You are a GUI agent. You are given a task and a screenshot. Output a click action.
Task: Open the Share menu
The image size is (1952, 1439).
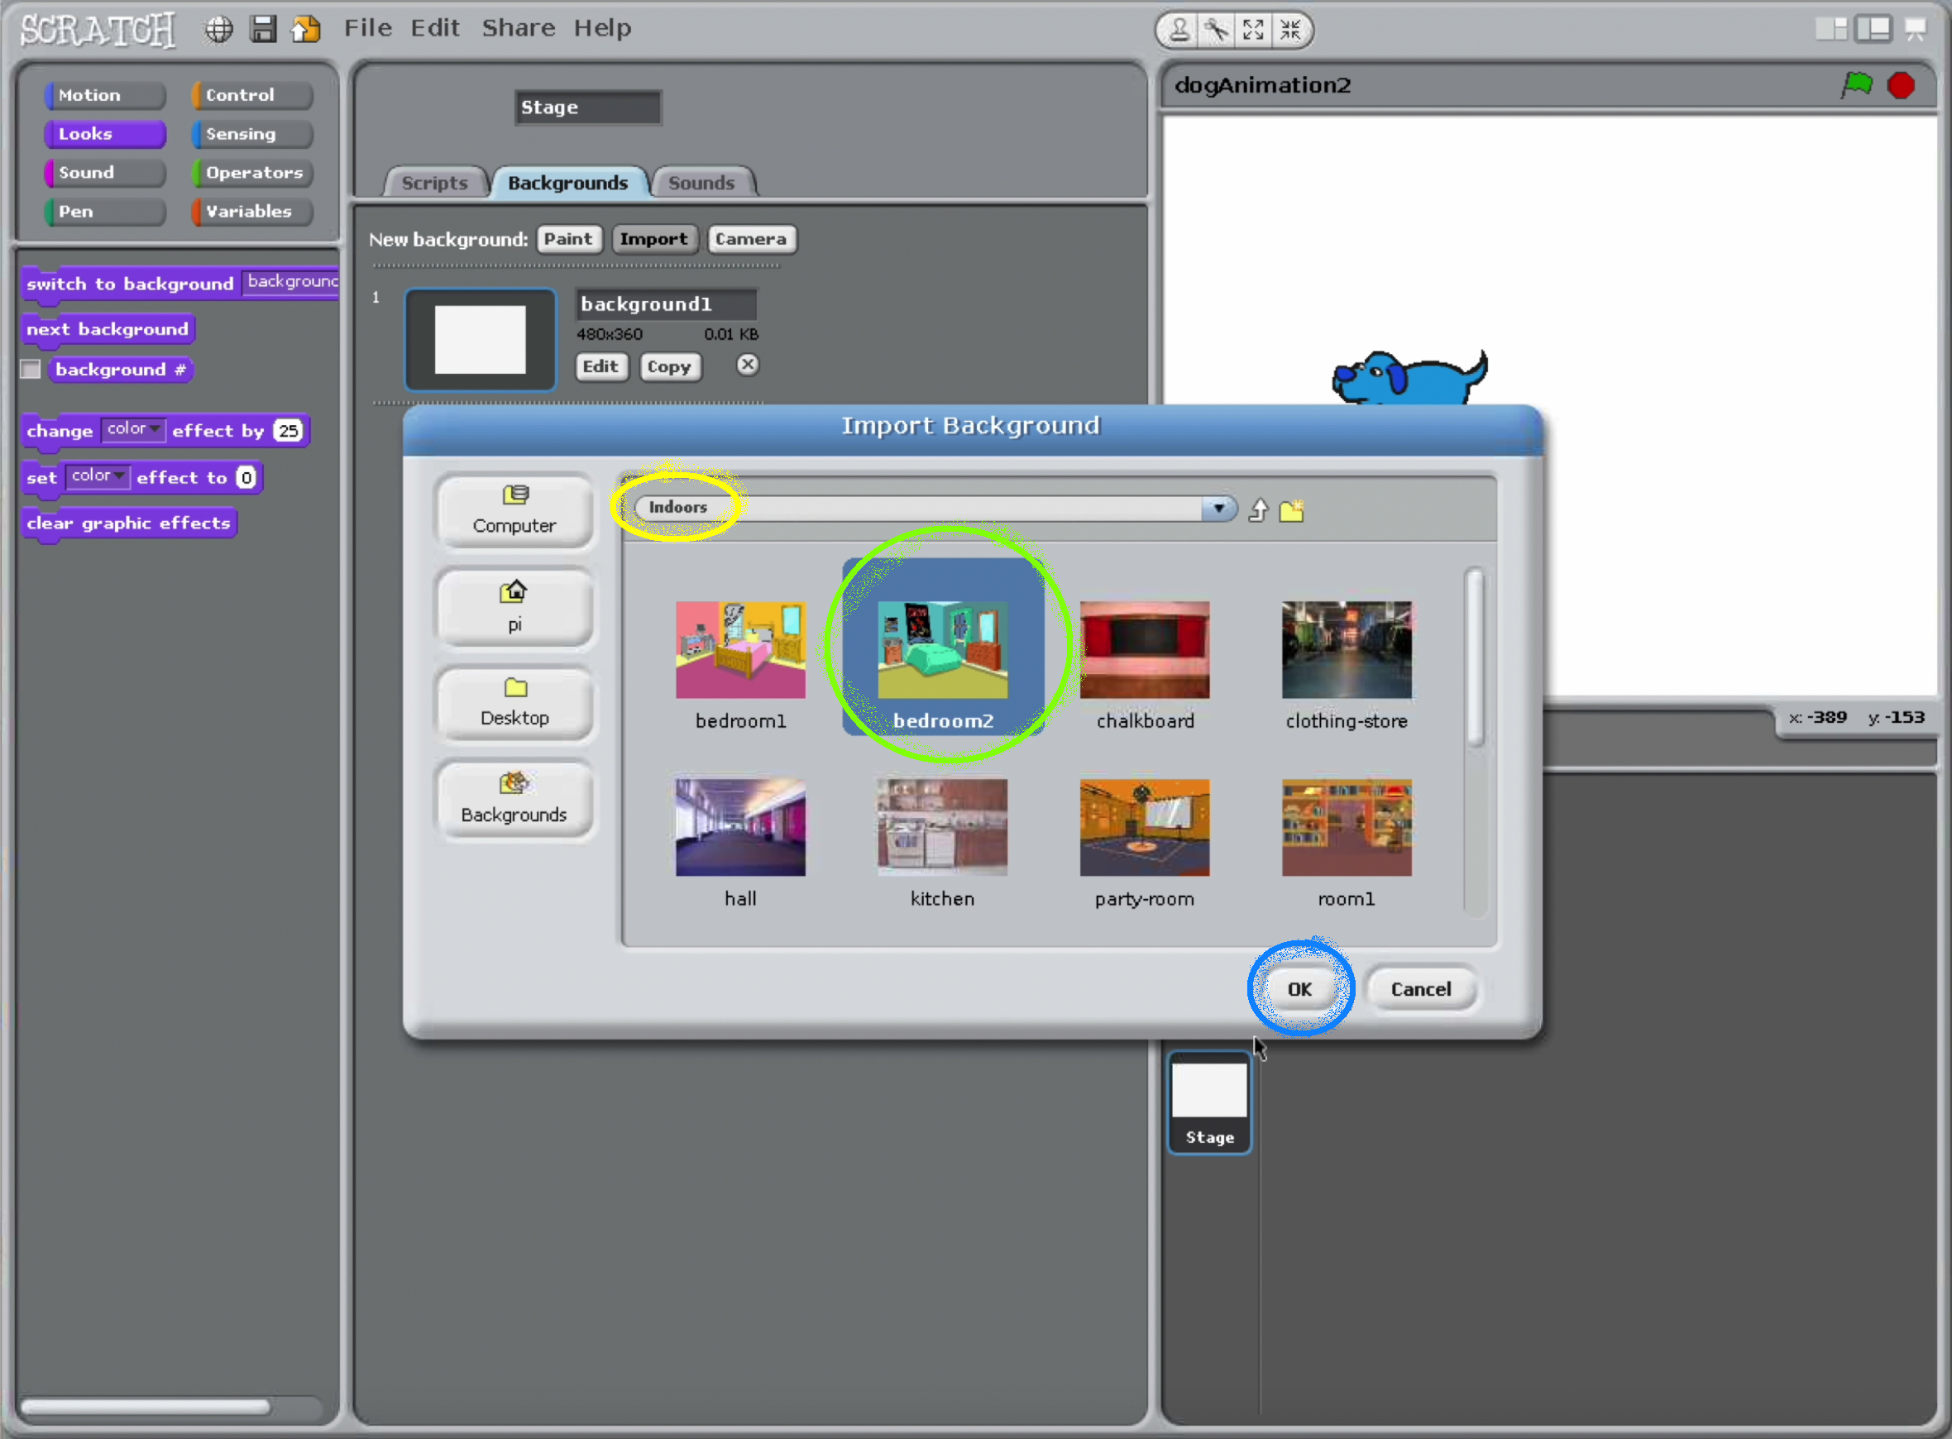(x=519, y=29)
